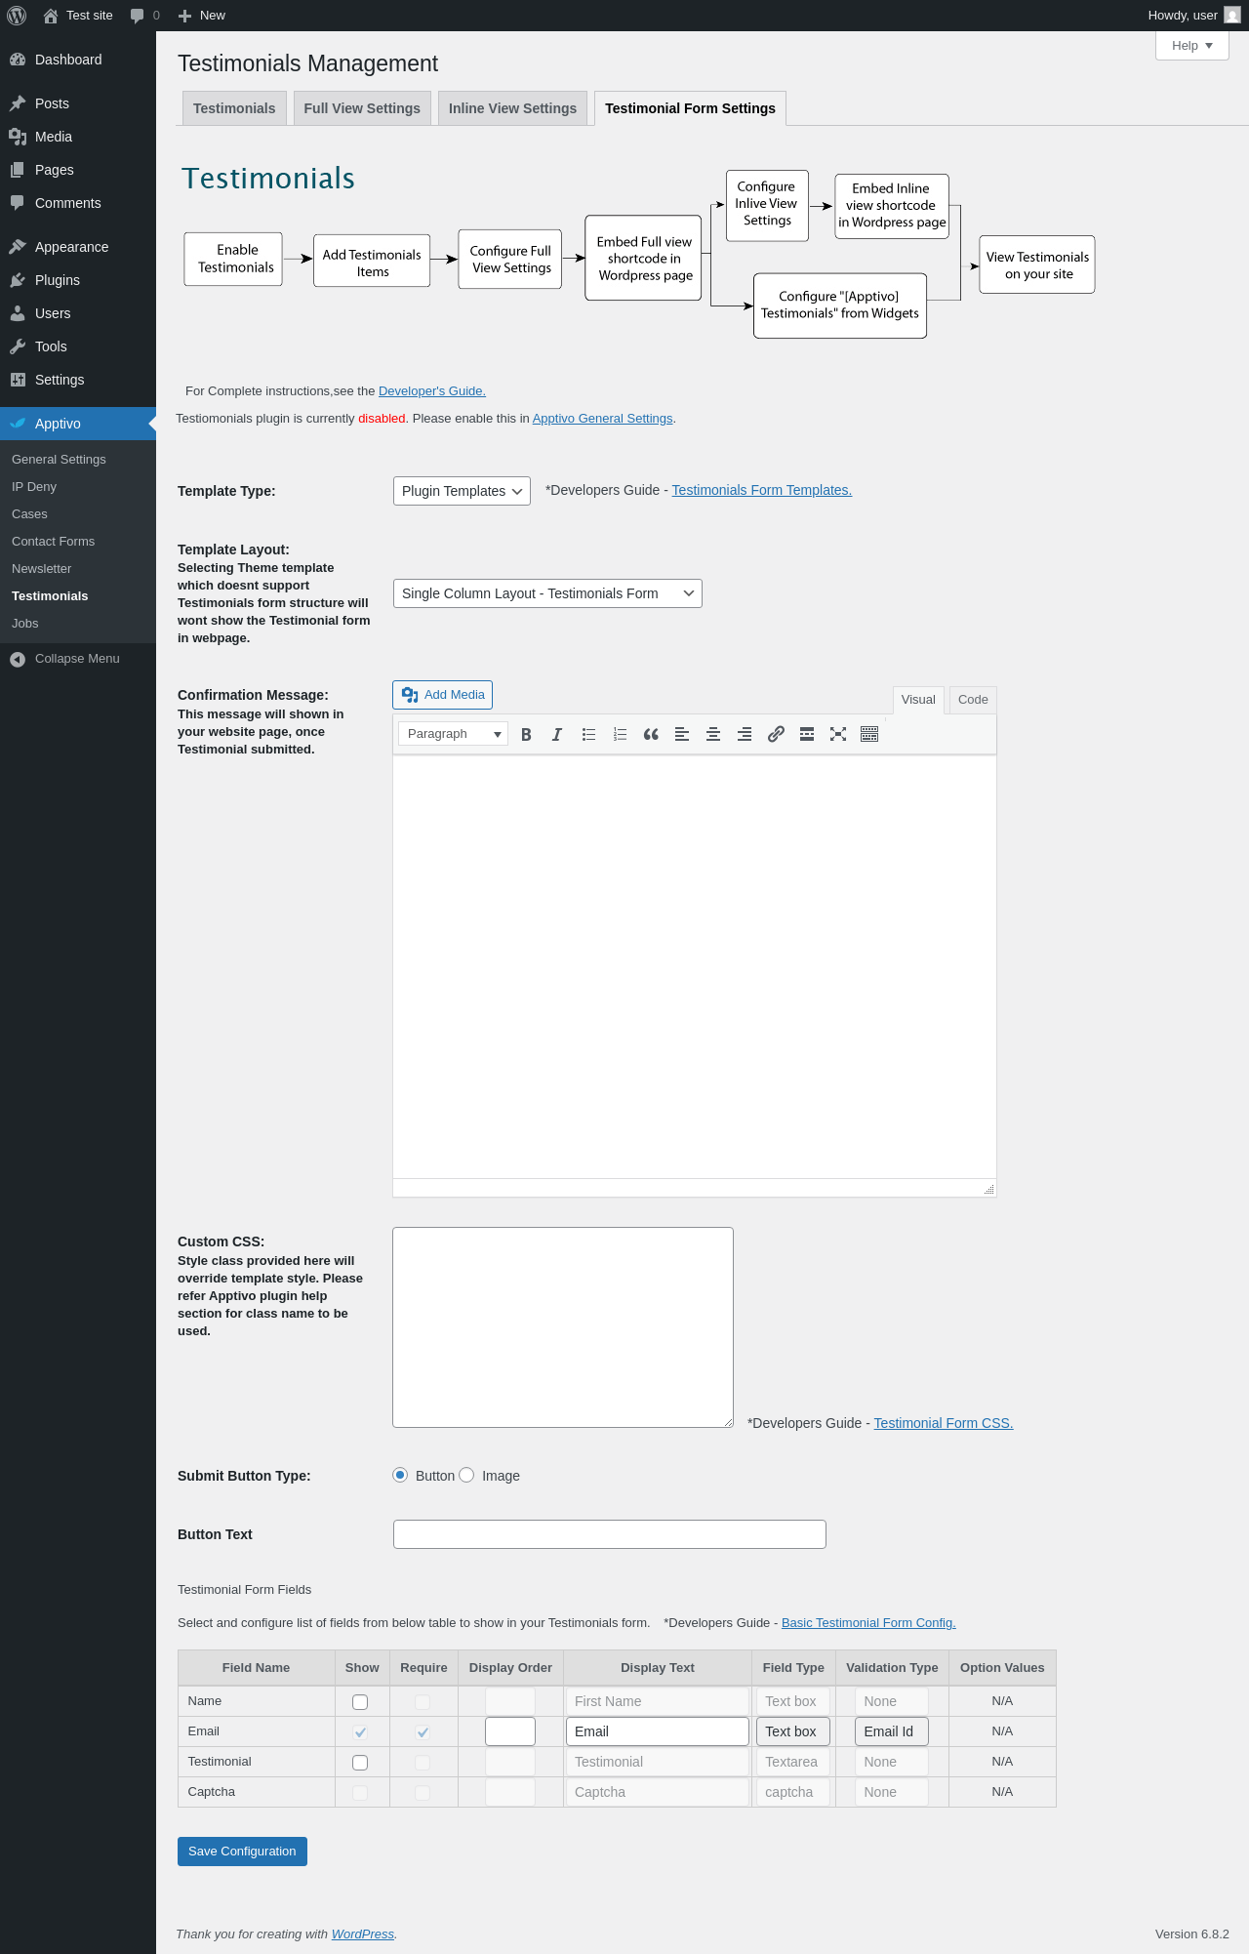Select Button submit type radio
The width and height of the screenshot is (1249, 1954).
pos(400,1475)
